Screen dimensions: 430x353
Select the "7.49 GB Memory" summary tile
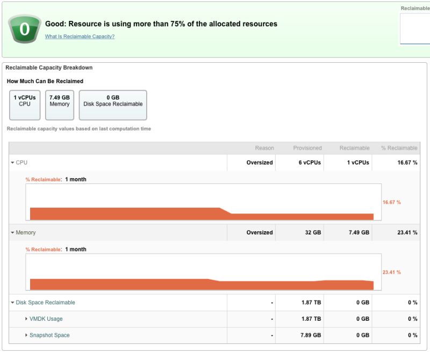(x=59, y=104)
